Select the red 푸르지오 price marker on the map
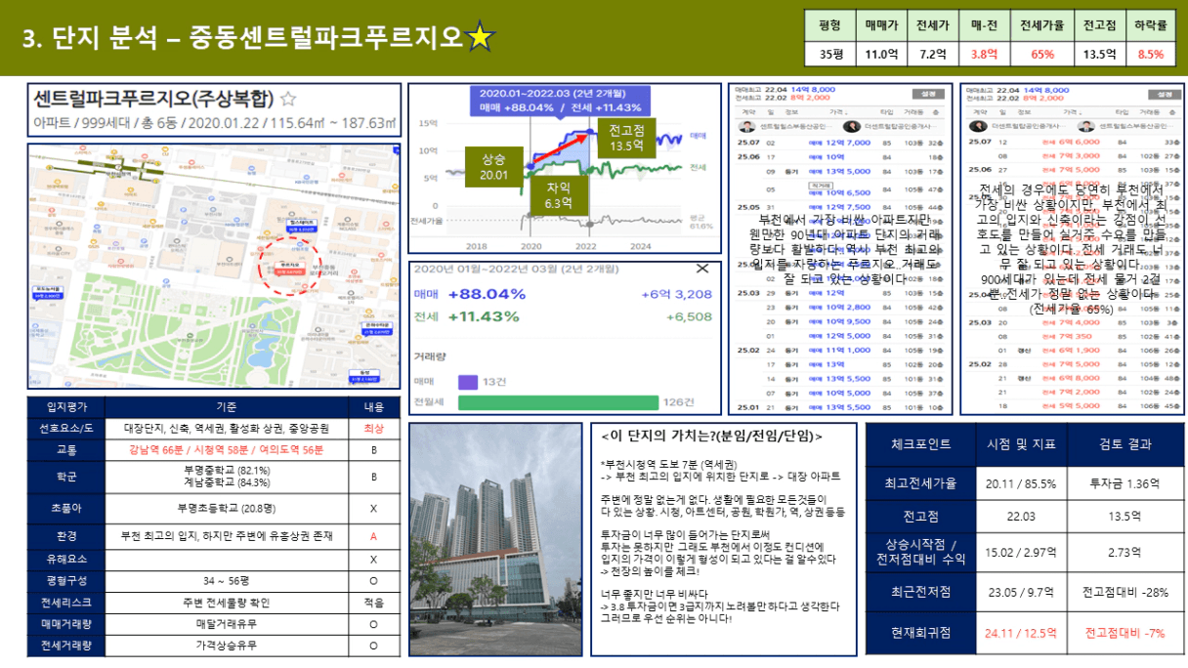1188x668 pixels. (x=289, y=267)
